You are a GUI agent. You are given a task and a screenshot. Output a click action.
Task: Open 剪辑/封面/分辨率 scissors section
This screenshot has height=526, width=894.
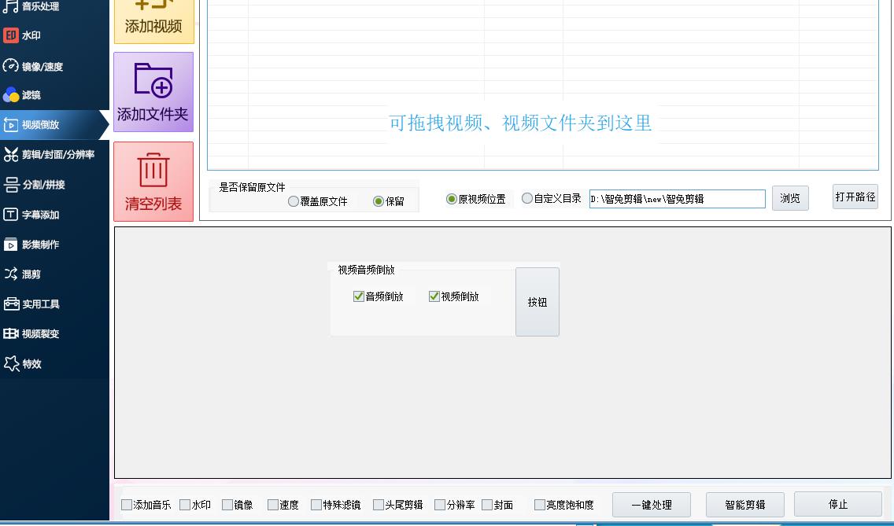(x=49, y=154)
